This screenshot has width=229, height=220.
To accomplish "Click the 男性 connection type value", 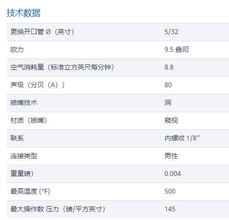I will [171, 156].
